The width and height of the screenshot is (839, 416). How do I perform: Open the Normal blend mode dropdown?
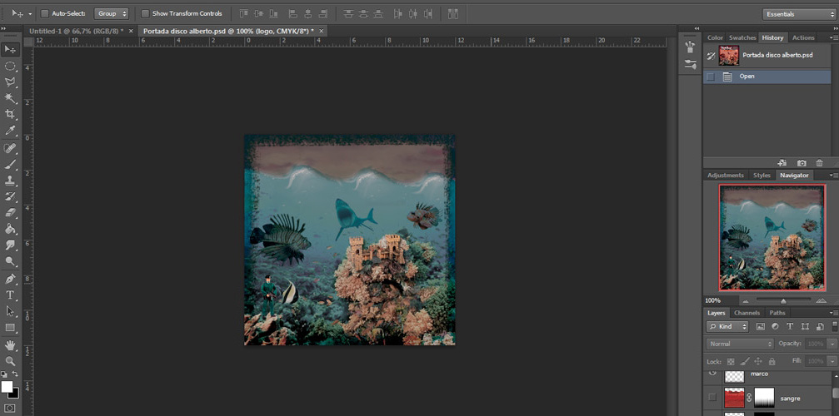click(740, 344)
